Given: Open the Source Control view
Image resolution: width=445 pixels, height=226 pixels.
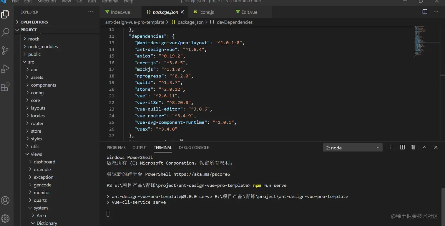Looking at the screenshot, I should coord(5,50).
